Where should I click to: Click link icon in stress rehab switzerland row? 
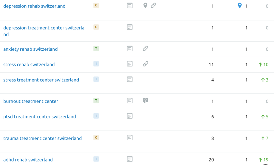tap(145, 64)
